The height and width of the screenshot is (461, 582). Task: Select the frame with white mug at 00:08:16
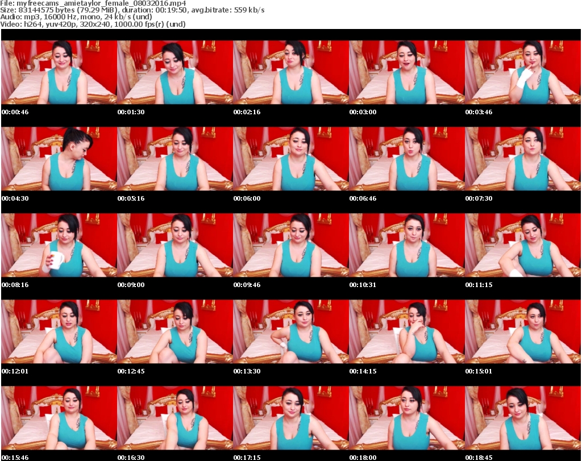pyautogui.click(x=59, y=245)
